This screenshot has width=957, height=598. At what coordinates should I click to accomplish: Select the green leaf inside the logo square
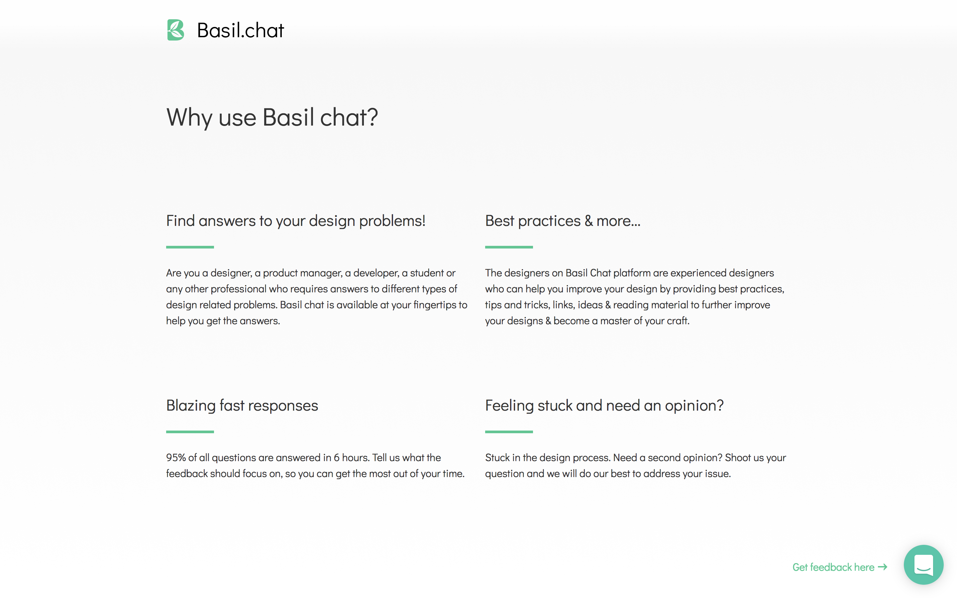(175, 30)
